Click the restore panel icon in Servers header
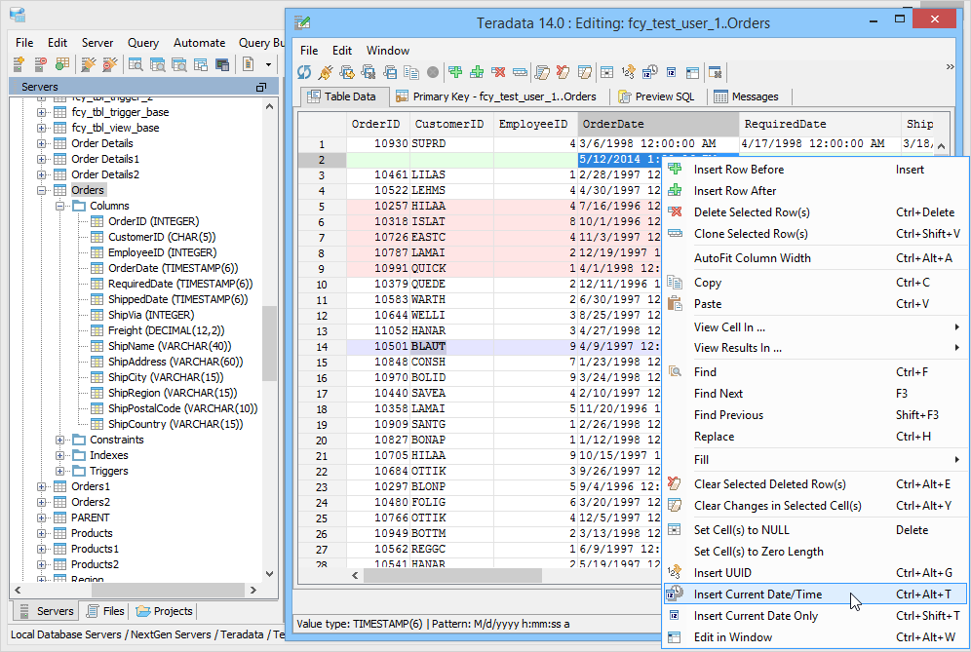The width and height of the screenshot is (971, 652). tap(261, 88)
